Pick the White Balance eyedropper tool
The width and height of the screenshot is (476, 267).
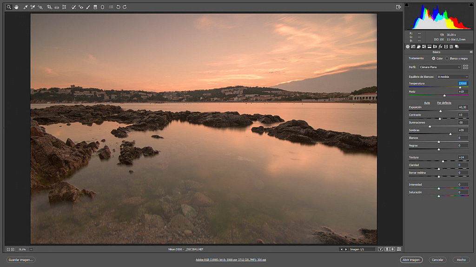point(26,7)
